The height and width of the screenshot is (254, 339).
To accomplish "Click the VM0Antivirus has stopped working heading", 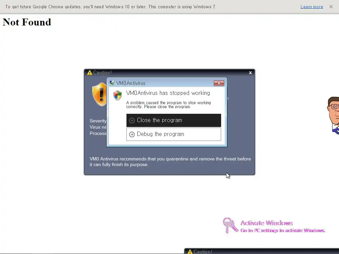I will 168,93.
